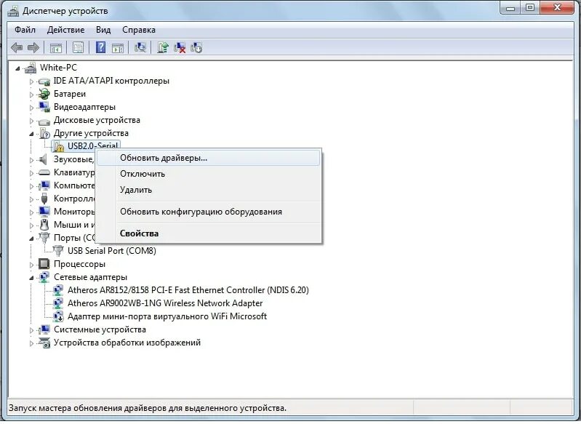Click the Update driver software toolbar icon
Image resolution: width=581 pixels, height=424 pixels.
[163, 47]
